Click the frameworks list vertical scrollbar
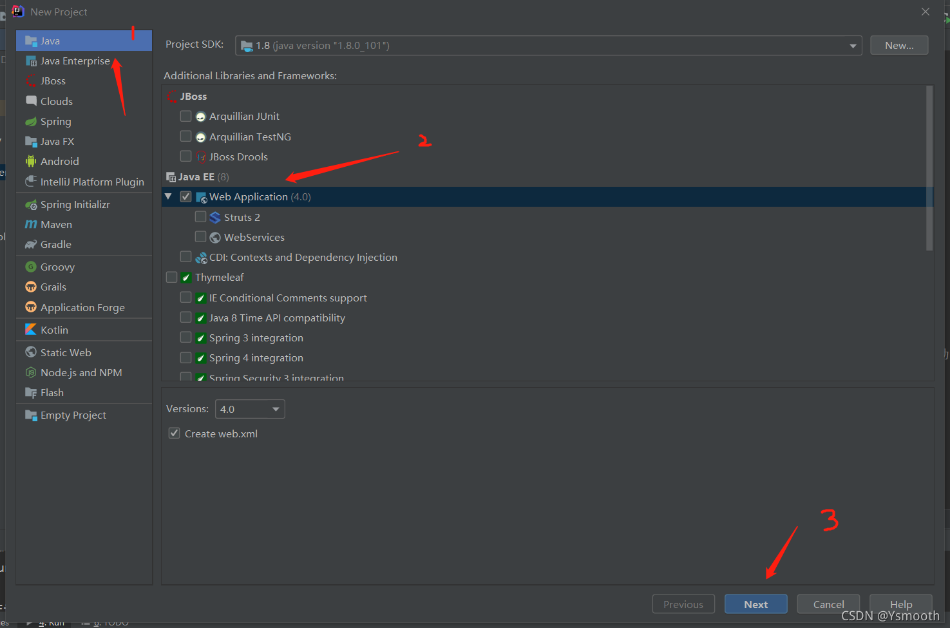 tap(929, 167)
